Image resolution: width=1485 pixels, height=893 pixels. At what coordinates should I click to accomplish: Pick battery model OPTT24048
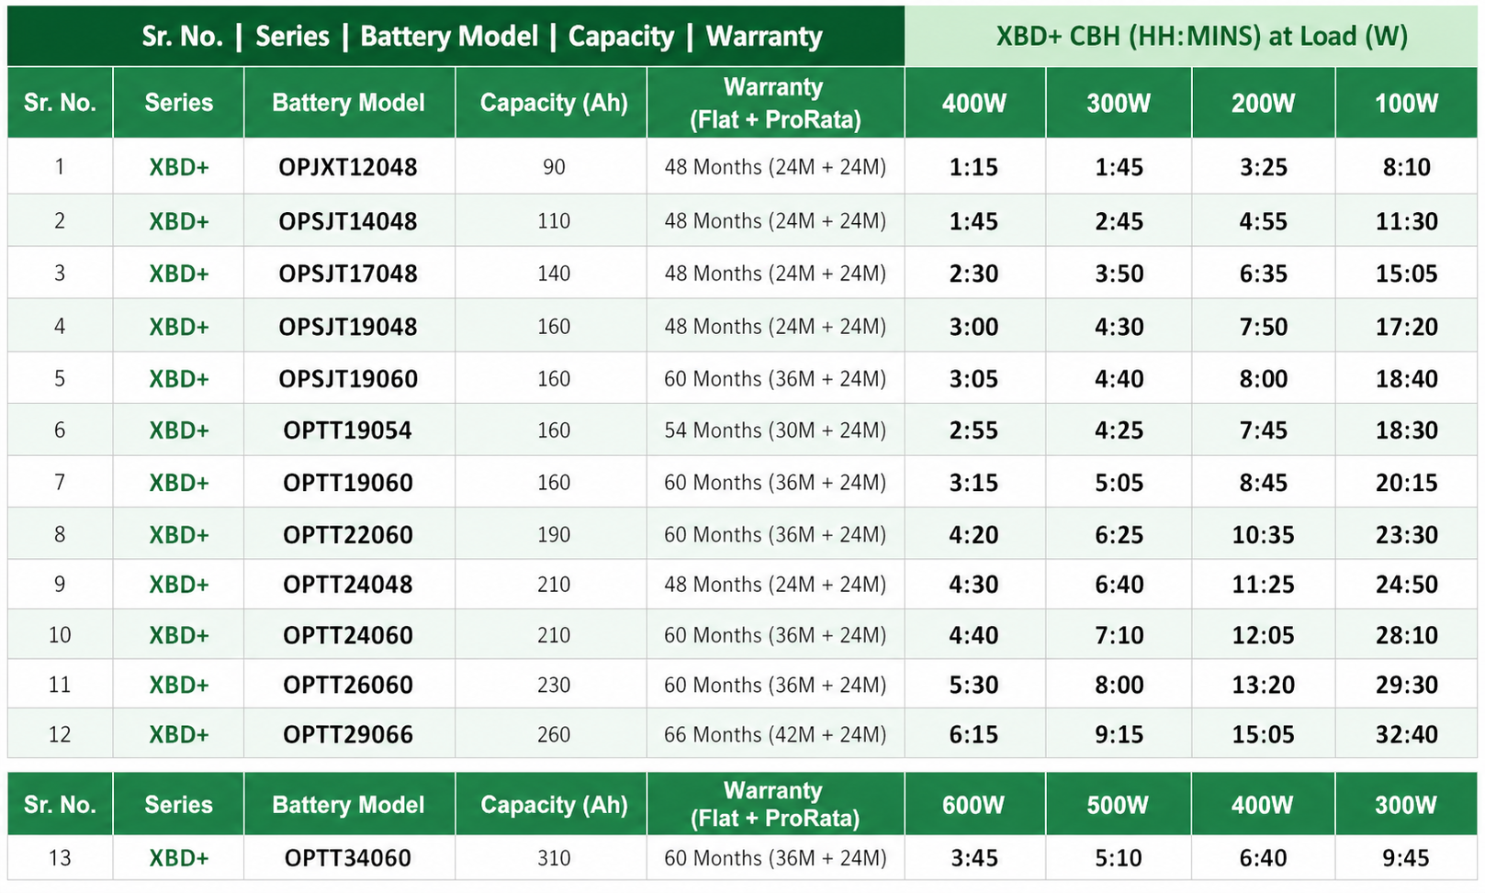coord(348,585)
